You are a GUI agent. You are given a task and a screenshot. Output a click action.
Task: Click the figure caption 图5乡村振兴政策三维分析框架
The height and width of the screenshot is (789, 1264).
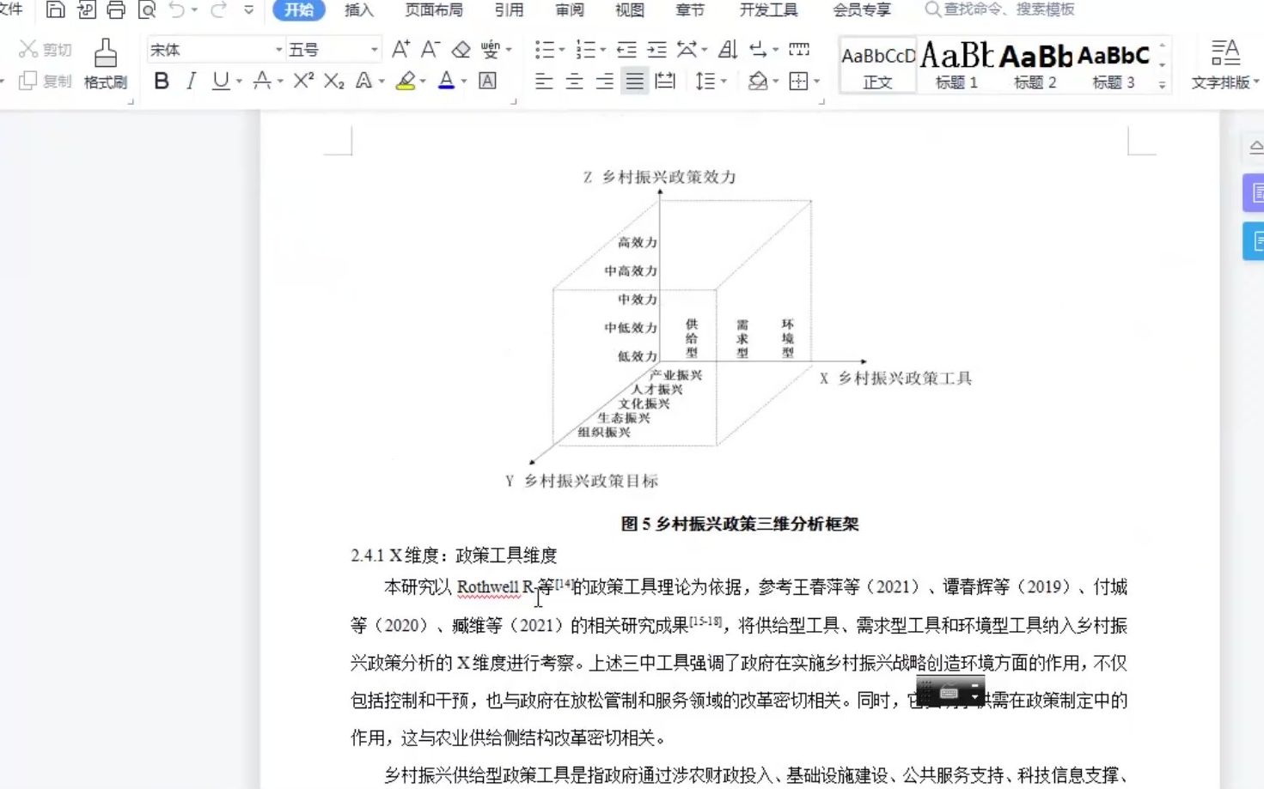click(740, 524)
